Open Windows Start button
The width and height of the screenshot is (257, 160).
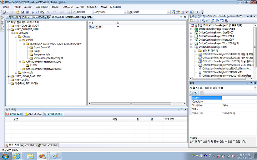(5, 156)
